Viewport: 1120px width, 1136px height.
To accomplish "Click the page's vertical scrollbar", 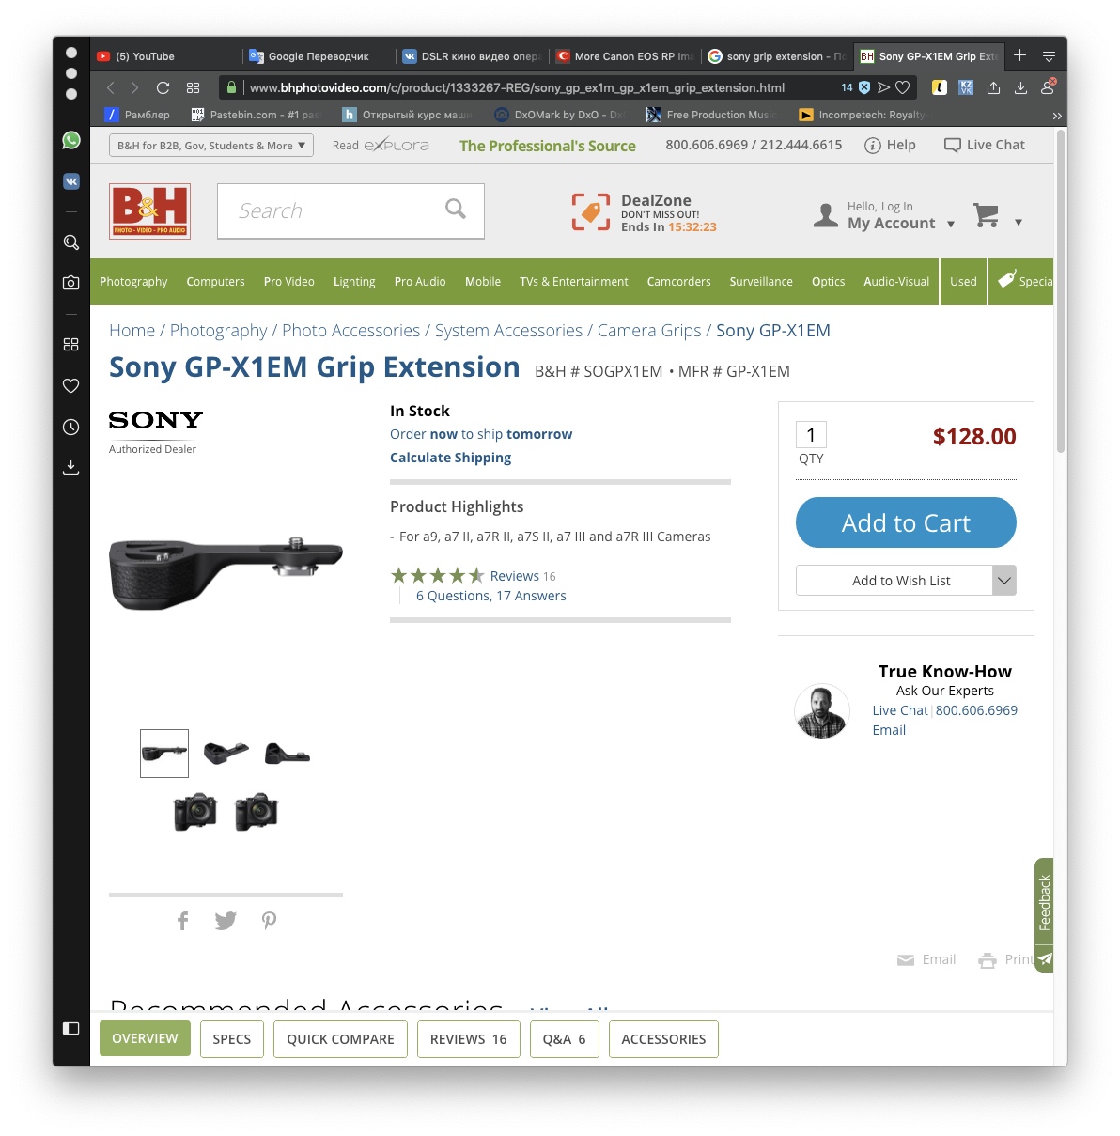I will 1061,291.
